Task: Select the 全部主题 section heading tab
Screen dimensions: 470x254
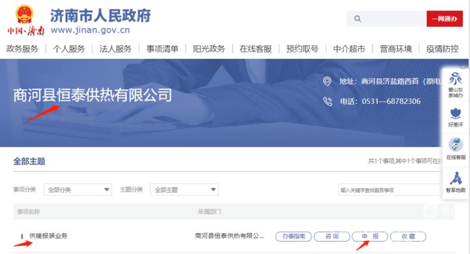Action: [x=29, y=161]
